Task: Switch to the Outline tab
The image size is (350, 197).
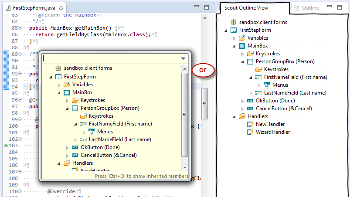Action: [x=306, y=8]
